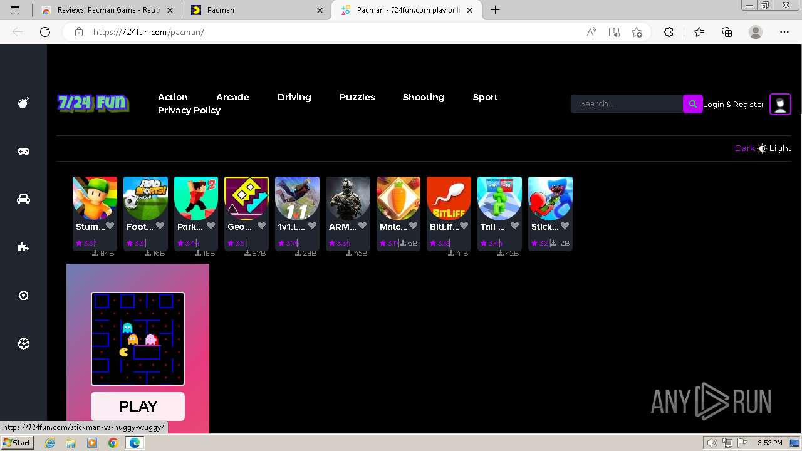802x451 pixels.
Task: Favorite the 1v1.LOL game heart icon
Action: tap(312, 226)
